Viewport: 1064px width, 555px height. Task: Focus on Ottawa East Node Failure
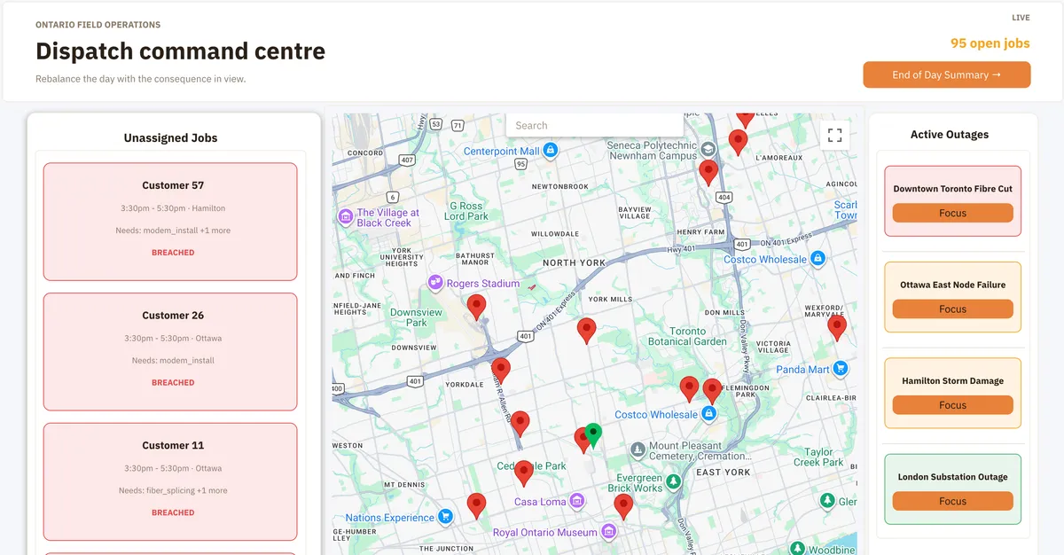(952, 309)
